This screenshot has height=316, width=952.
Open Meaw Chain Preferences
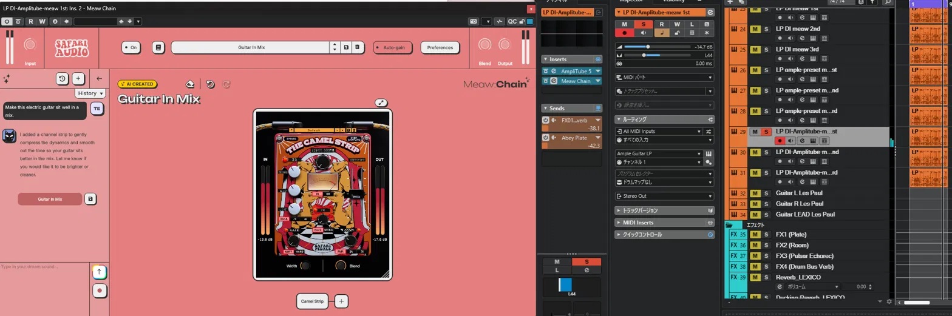[x=440, y=47]
